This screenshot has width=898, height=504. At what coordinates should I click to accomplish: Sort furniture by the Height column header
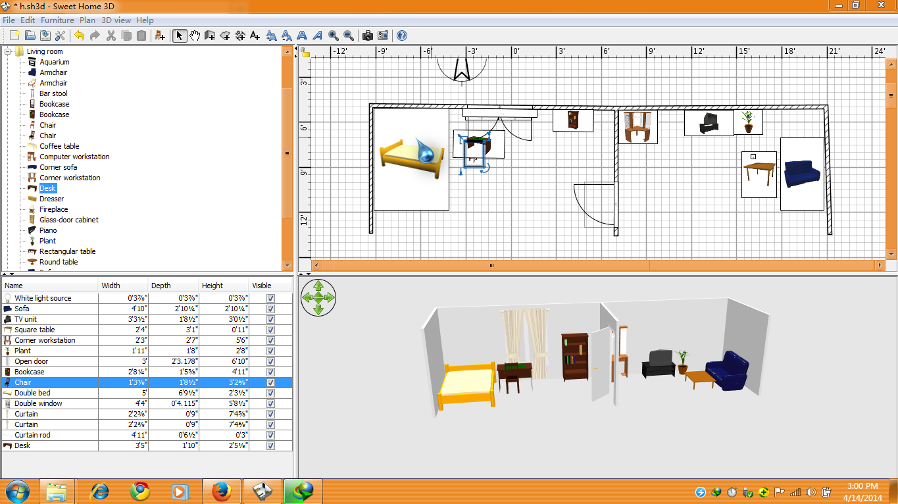[x=212, y=285]
